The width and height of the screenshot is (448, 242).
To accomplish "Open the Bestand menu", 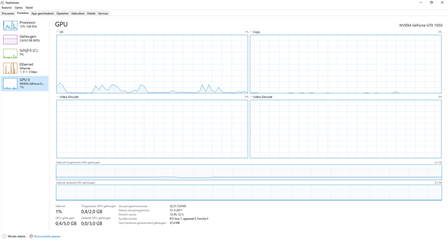I will [7, 8].
